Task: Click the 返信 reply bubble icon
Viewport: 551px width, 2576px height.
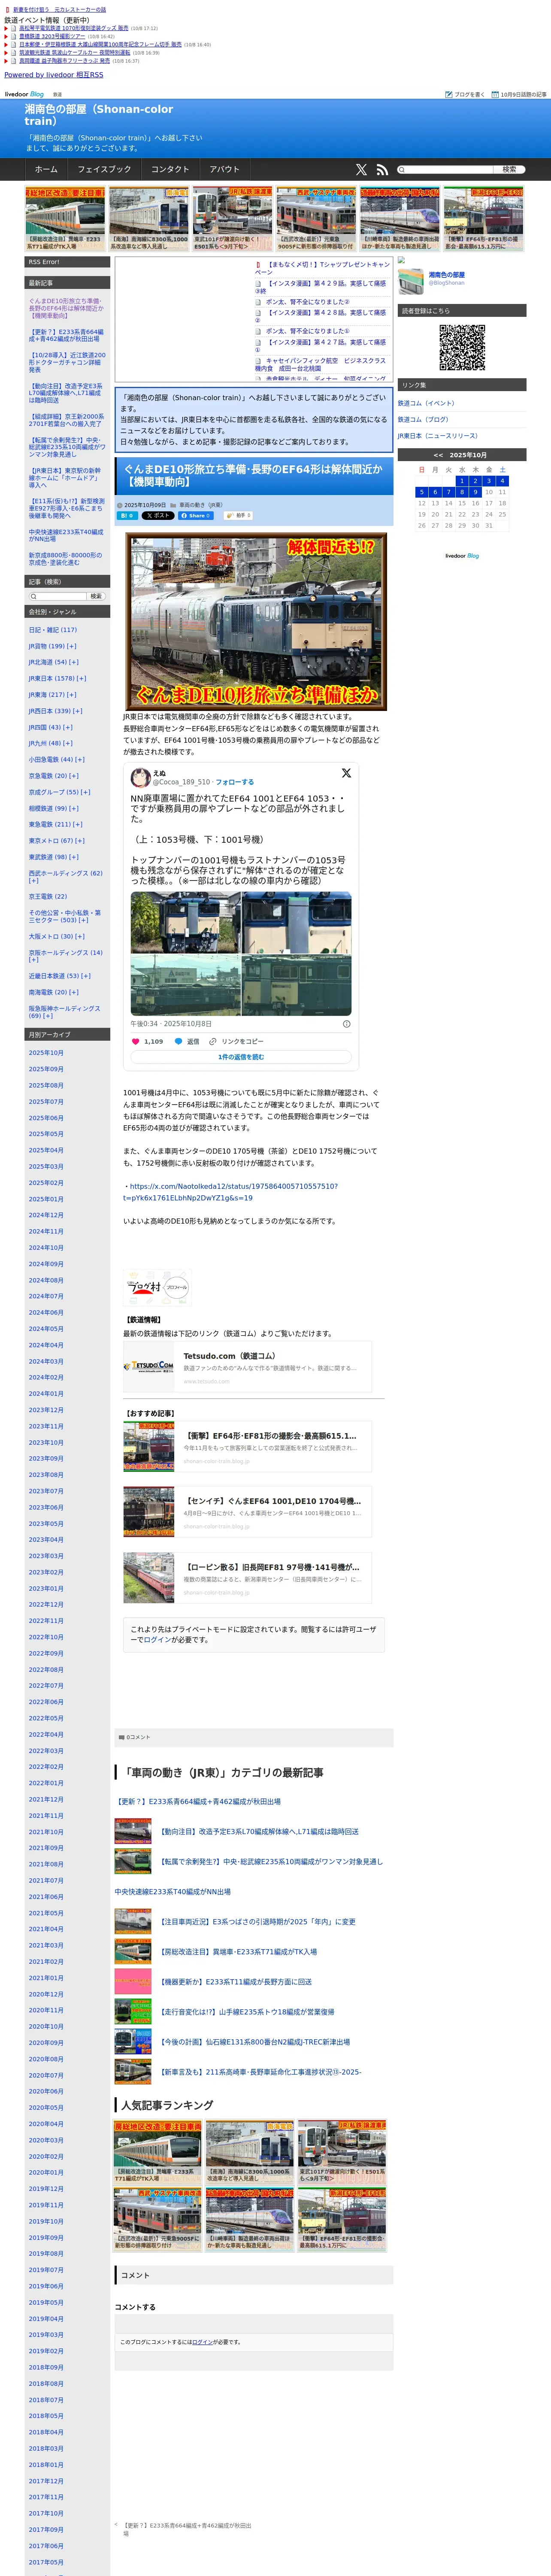Action: [x=179, y=1041]
